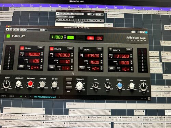Click Delay 4 TIME stepper arrows
This screenshot has width=171, height=128.
[x=131, y=56]
